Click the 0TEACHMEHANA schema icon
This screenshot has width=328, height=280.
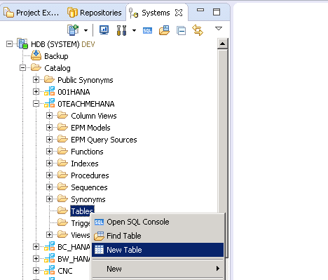(50, 103)
